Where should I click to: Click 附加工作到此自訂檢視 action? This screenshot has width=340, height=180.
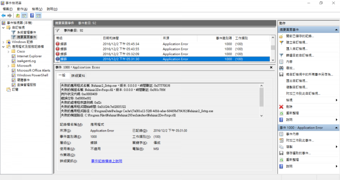coord(303,94)
